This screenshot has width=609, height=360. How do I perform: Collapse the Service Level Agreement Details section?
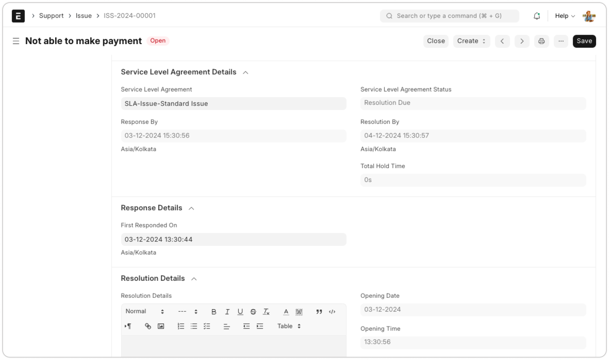click(246, 72)
